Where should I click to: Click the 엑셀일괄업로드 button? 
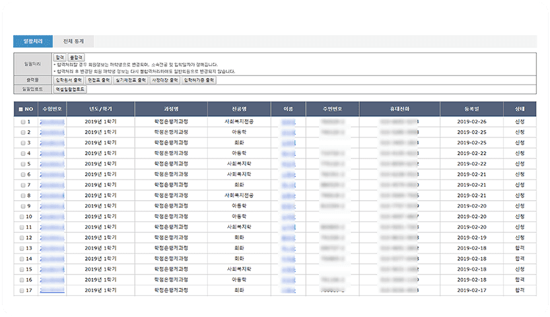[x=70, y=88]
